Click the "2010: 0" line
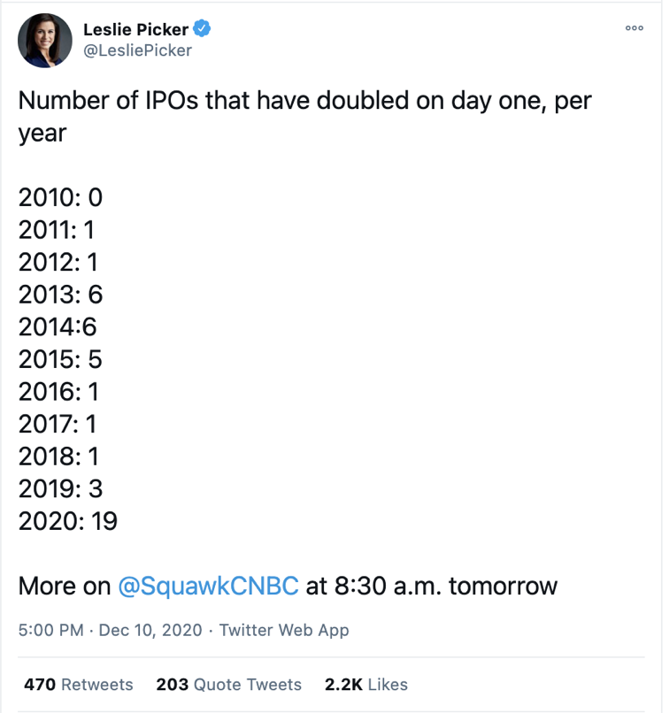669x713 pixels. coord(61,196)
